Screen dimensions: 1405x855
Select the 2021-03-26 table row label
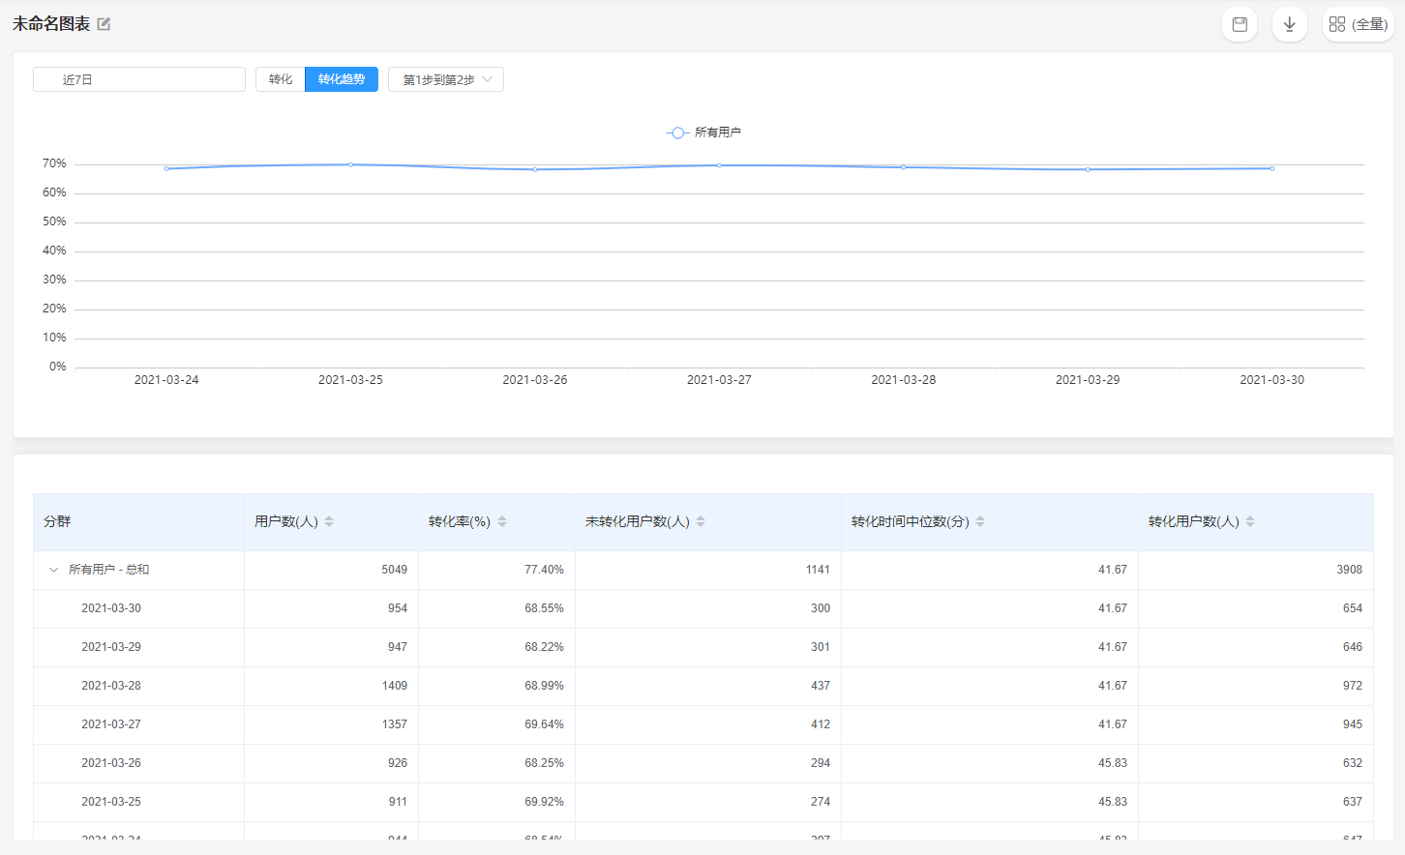click(x=111, y=763)
